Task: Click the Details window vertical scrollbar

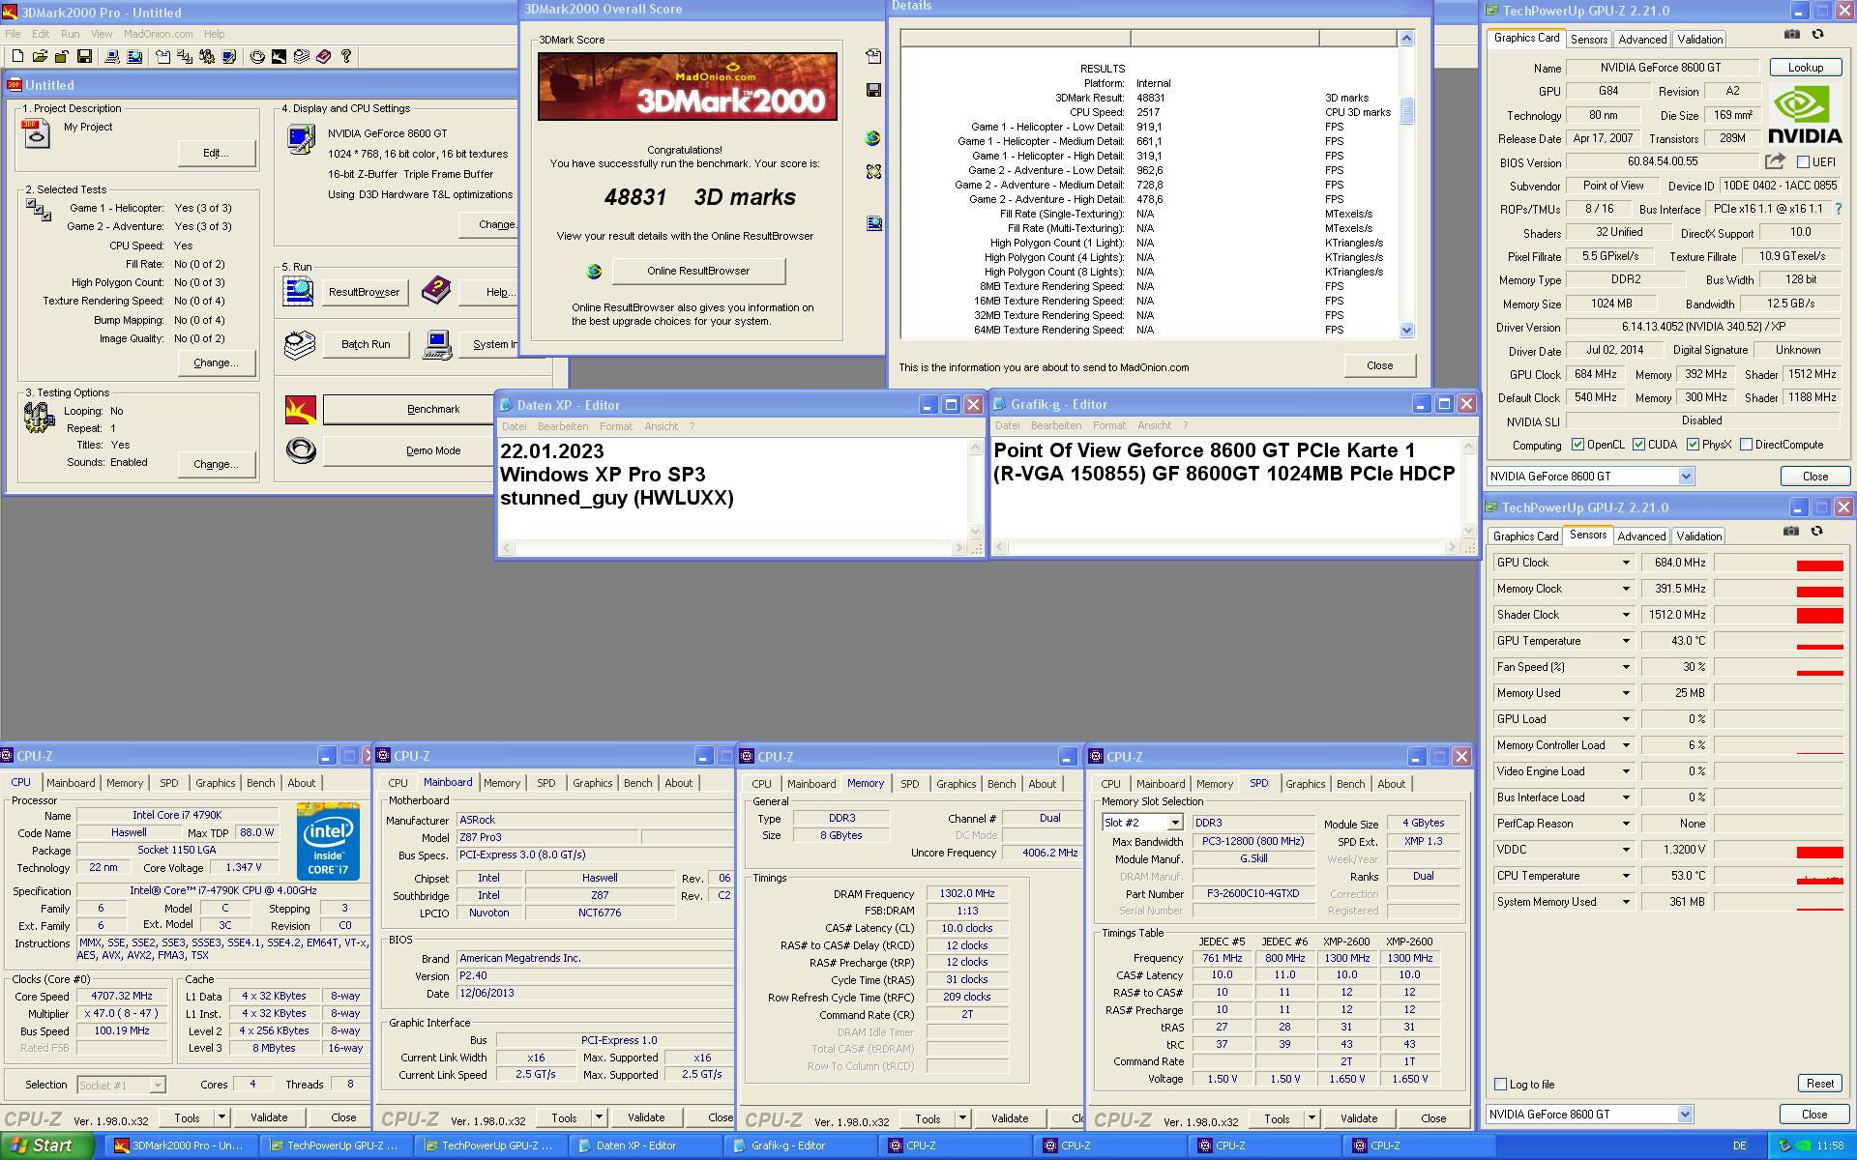Action: (1406, 184)
